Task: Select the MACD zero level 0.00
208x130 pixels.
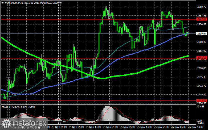Action: (x=199, y=121)
